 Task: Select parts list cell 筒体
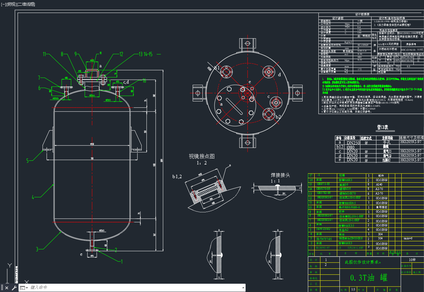point(342,234)
